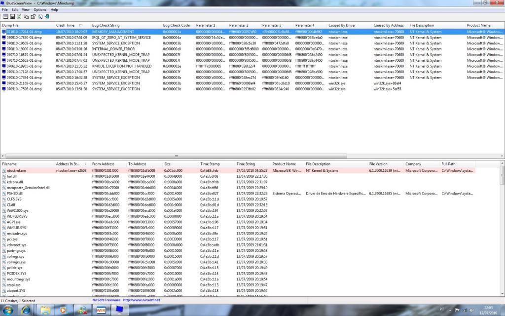The image size is (505, 316).
Task: Sort by the Crash Time column header
Action: [72, 25]
